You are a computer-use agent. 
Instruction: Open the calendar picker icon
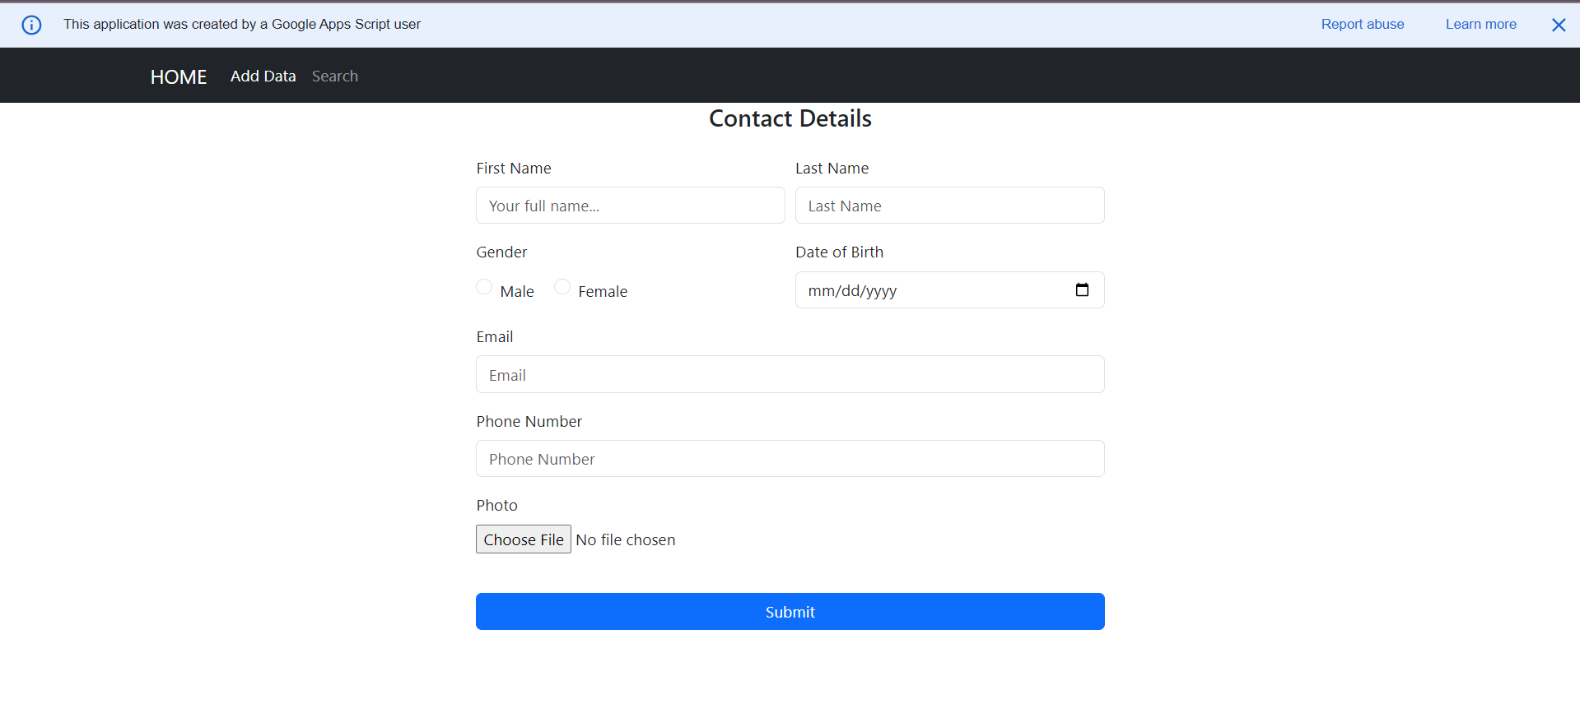(1082, 289)
